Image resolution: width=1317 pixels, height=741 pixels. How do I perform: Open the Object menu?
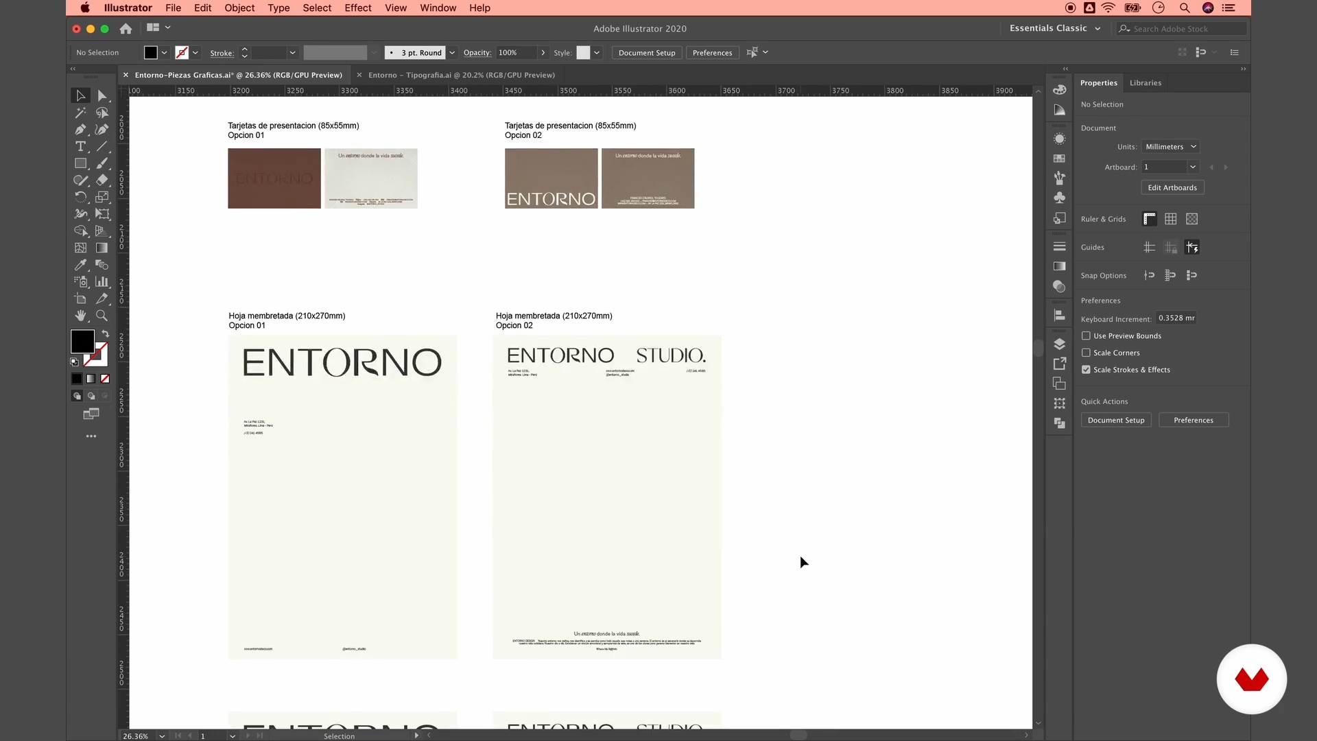[239, 8]
